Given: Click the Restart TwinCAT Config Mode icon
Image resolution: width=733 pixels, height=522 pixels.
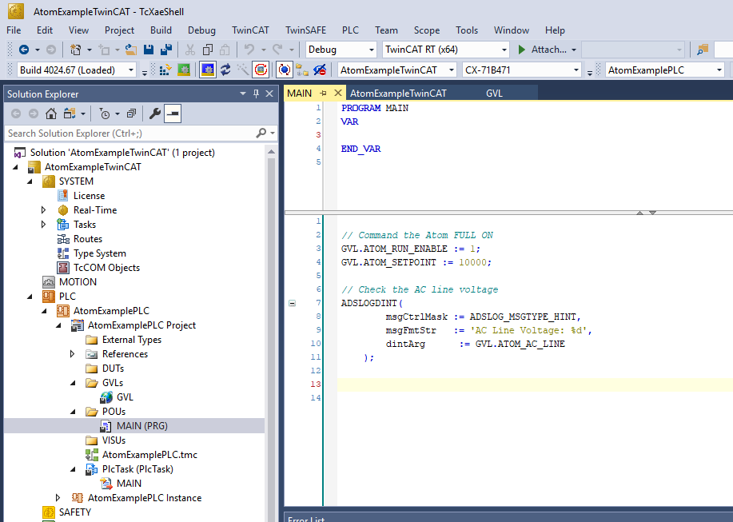Looking at the screenshot, I should pos(207,70).
